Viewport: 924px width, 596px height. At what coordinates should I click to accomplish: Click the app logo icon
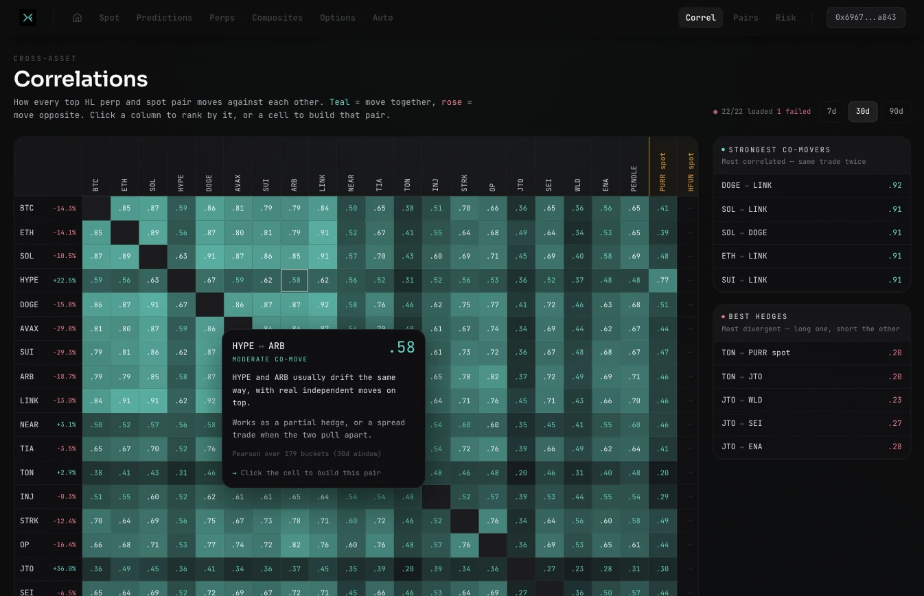pos(27,18)
